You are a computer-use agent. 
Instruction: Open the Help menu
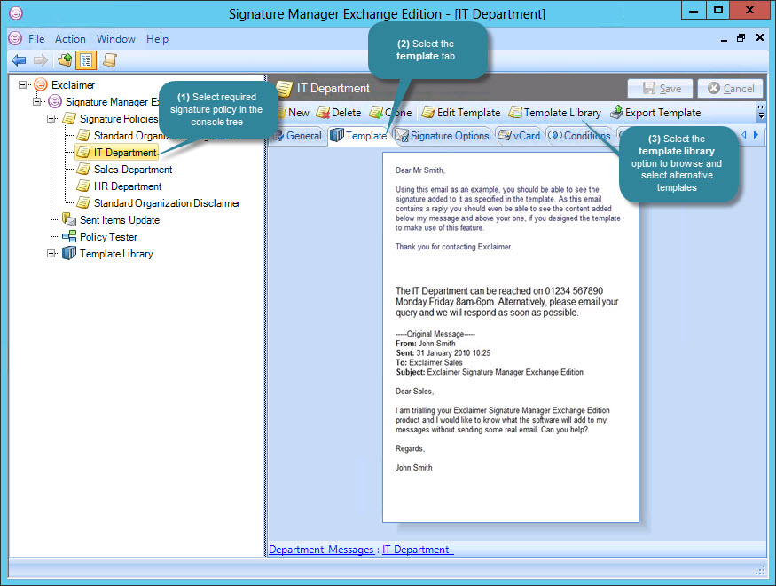click(157, 39)
